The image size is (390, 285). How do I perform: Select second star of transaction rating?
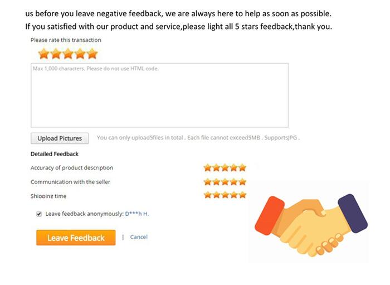(56, 54)
